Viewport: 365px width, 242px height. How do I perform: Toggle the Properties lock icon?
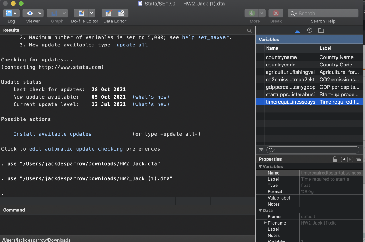(x=335, y=159)
